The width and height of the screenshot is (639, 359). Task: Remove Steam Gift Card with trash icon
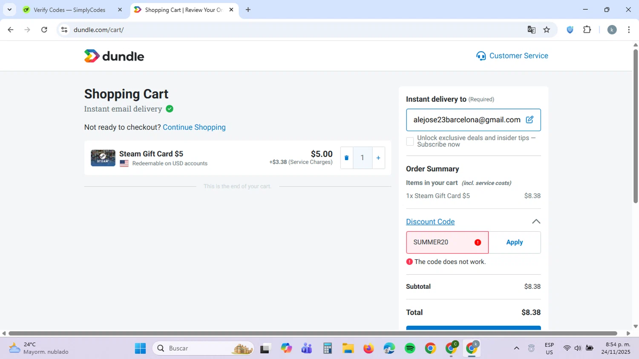coord(346,158)
